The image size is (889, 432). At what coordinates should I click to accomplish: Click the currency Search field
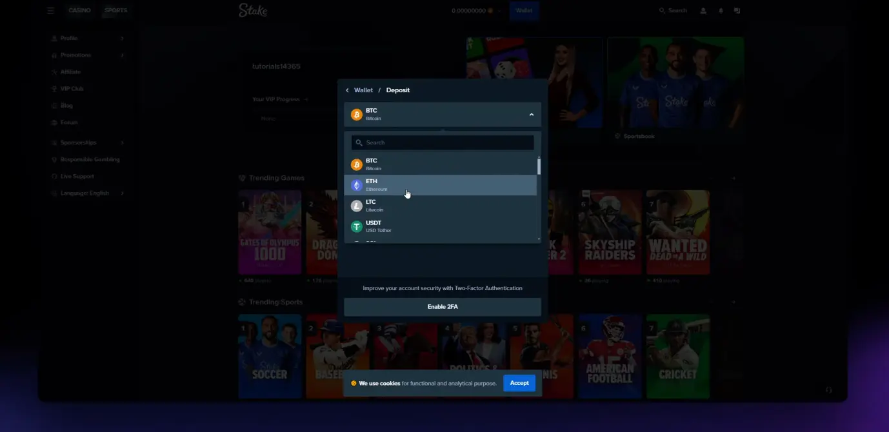[x=443, y=142]
